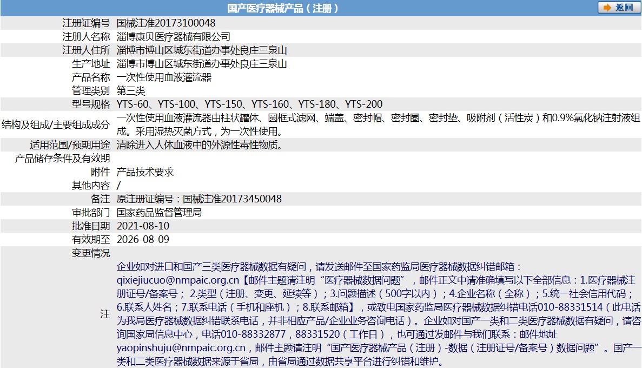This screenshot has height=368, width=642.
Task: Select approval date 2021-08-10
Action: [x=143, y=226]
